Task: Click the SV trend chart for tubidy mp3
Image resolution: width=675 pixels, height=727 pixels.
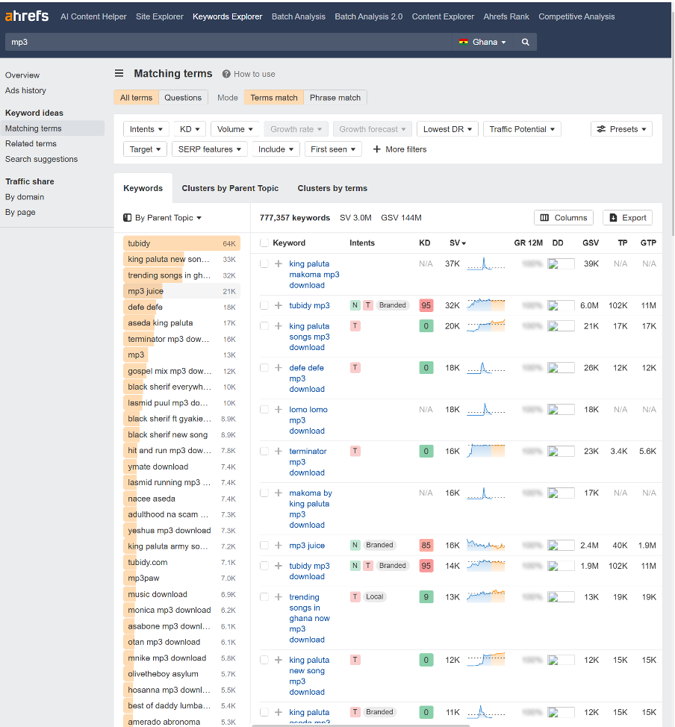Action: pos(485,305)
